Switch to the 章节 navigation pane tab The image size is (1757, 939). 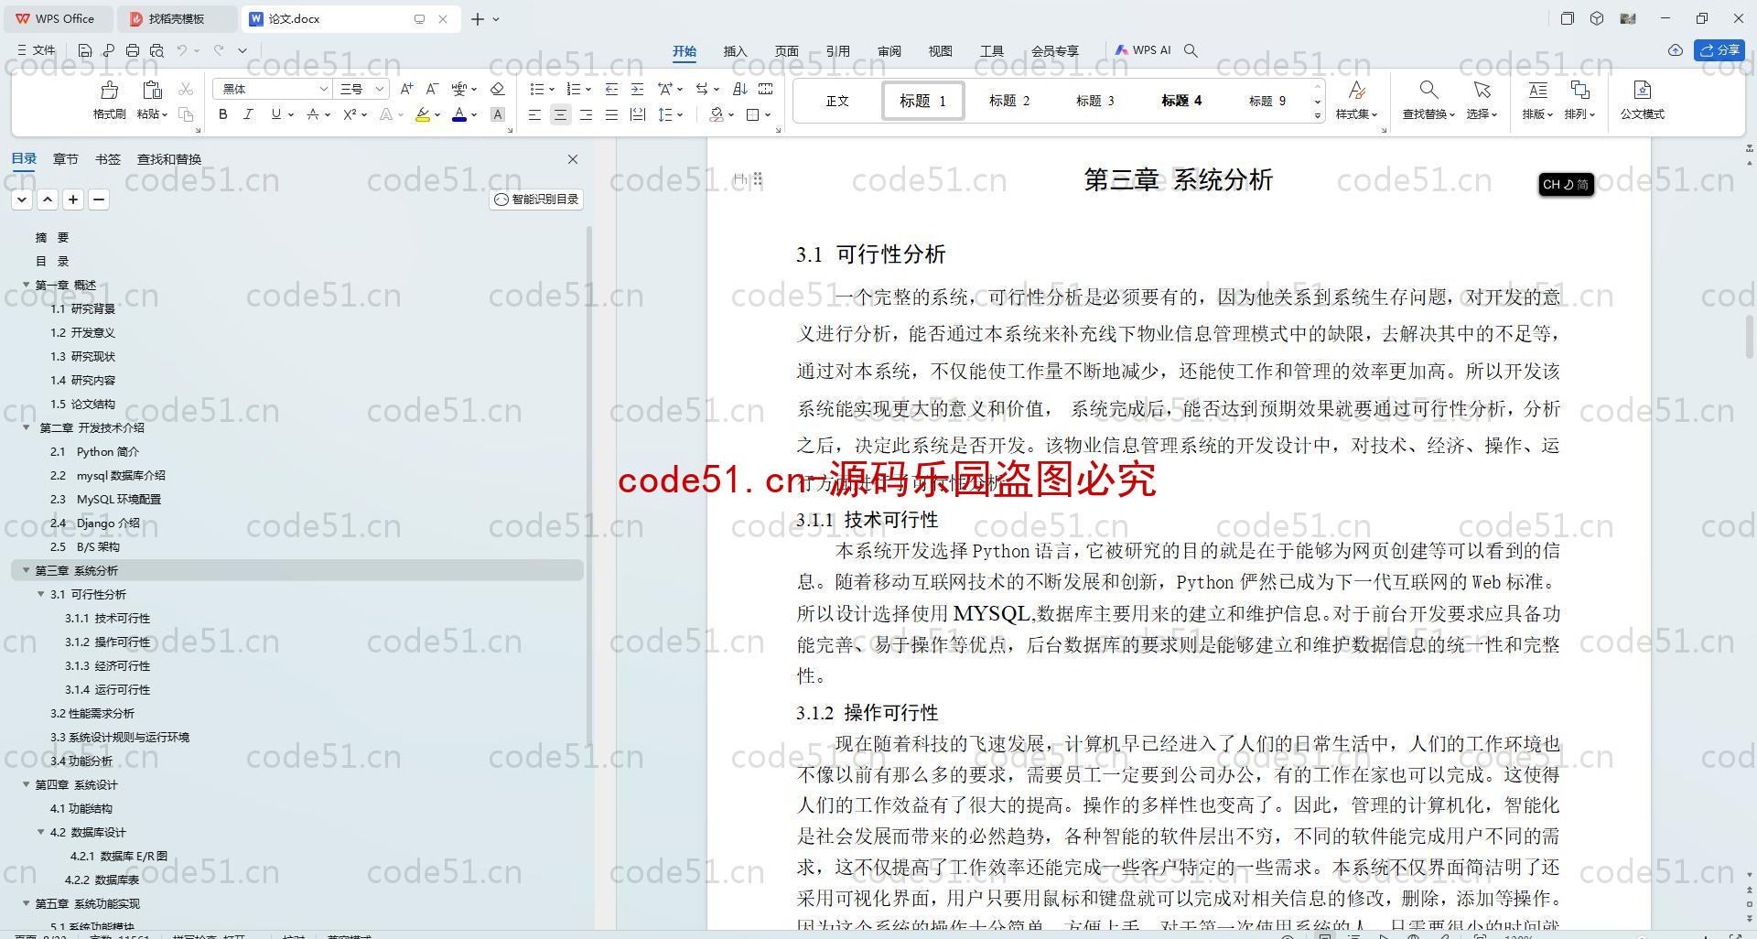(x=65, y=159)
